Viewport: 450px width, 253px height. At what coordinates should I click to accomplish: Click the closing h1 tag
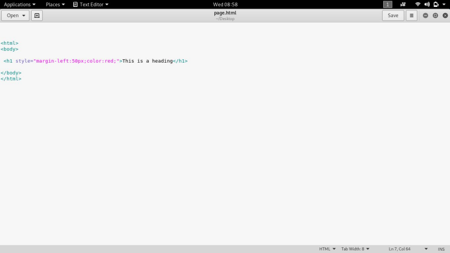(x=180, y=61)
